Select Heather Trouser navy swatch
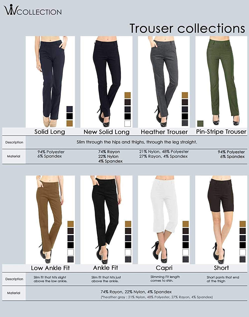 coord(185,109)
